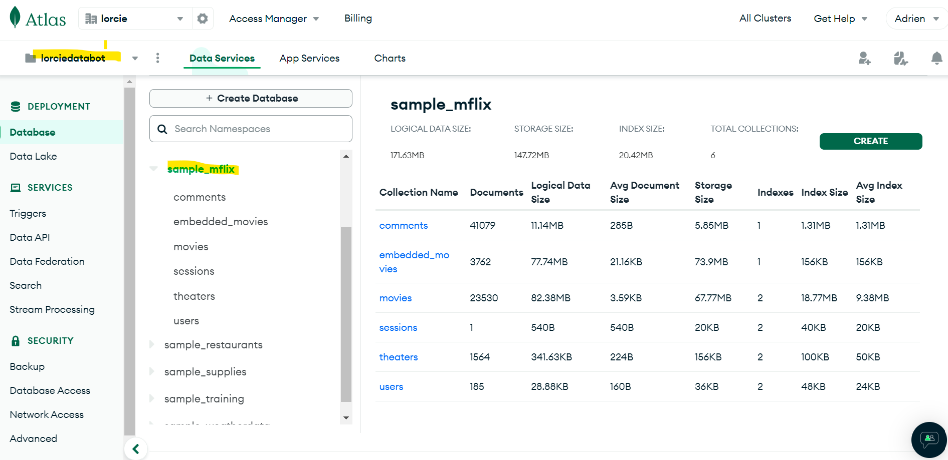
Task: Open the Access Manager menu
Action: coord(274,19)
